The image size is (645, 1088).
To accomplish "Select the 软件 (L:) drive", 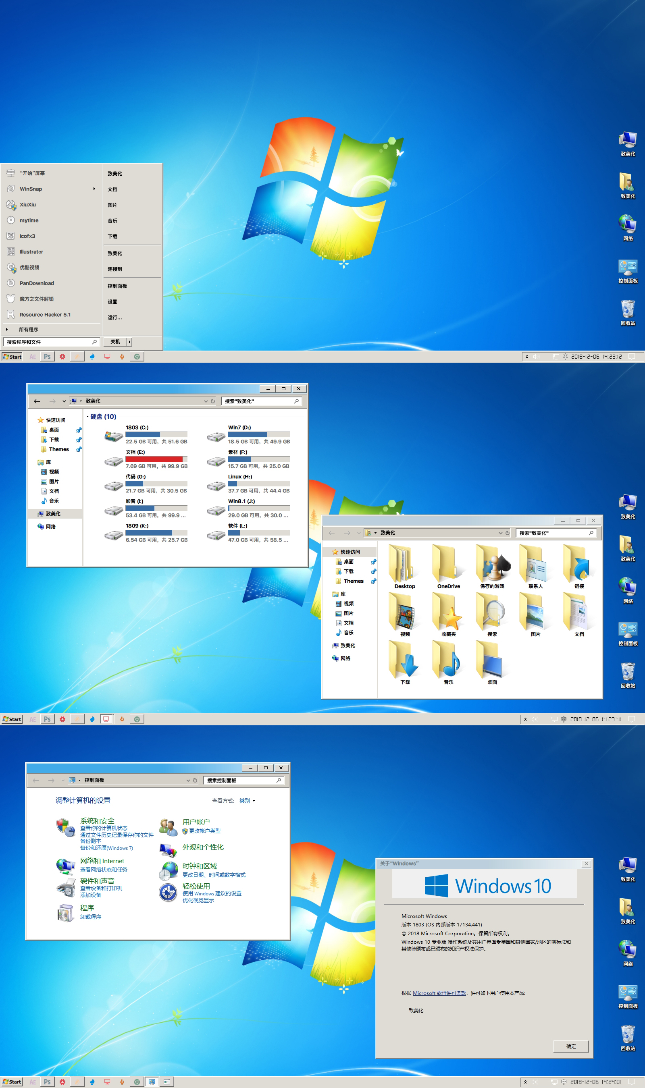I will pyautogui.click(x=249, y=533).
